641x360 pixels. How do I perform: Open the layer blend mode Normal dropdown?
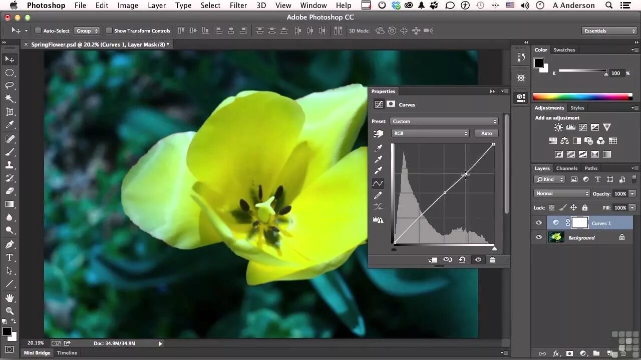point(562,193)
